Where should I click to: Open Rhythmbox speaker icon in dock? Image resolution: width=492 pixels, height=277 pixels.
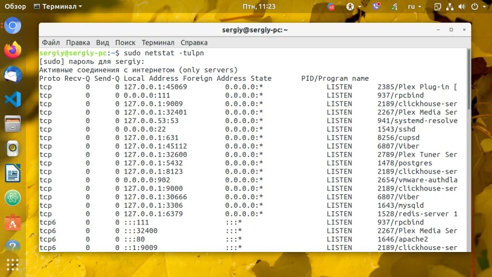pos(12,149)
